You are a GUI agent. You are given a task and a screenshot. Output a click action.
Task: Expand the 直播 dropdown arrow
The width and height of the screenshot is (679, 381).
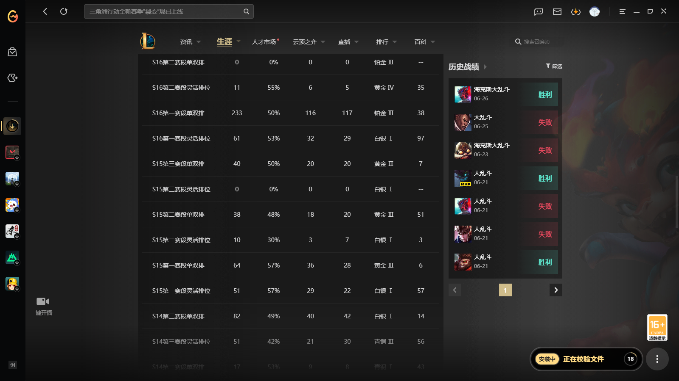[x=356, y=42]
